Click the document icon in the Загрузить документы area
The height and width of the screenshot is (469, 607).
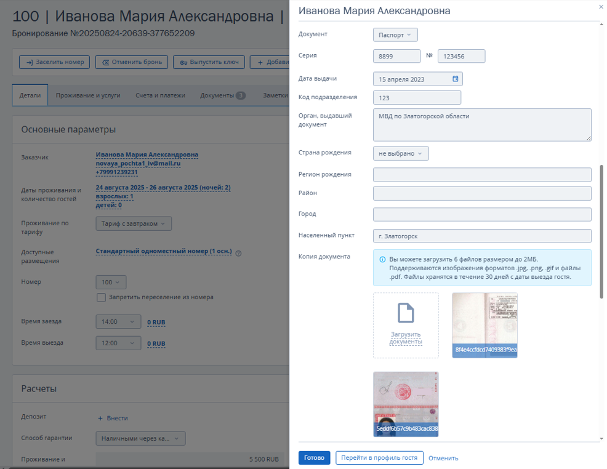(406, 313)
